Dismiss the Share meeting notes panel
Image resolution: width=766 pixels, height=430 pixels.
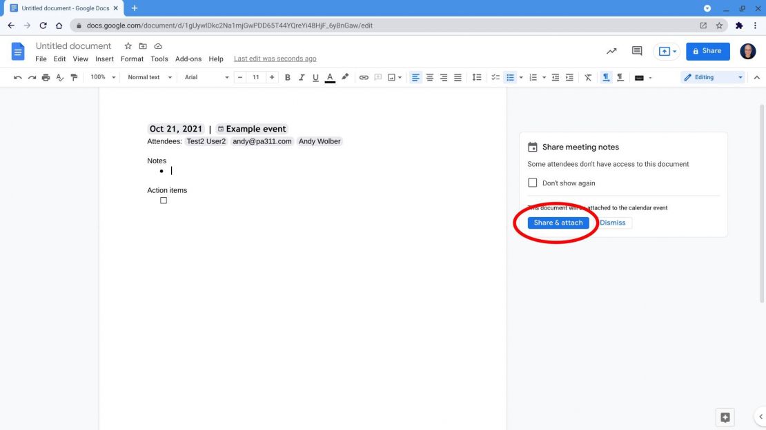click(613, 223)
